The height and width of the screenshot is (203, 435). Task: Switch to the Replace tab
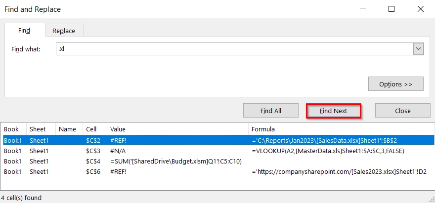[x=64, y=31]
